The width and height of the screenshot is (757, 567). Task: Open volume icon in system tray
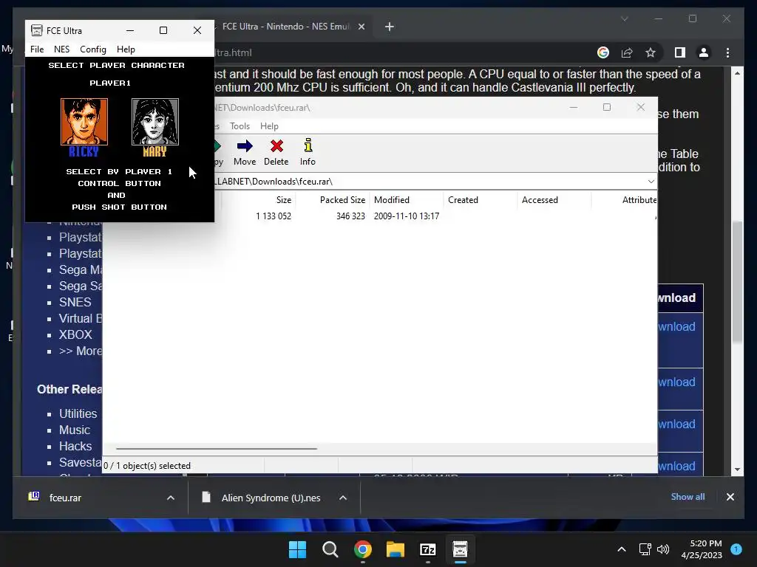663,549
